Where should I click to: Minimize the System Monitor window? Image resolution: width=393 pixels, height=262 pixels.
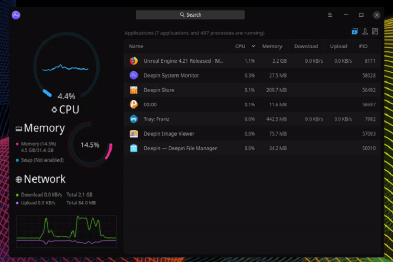click(x=346, y=15)
